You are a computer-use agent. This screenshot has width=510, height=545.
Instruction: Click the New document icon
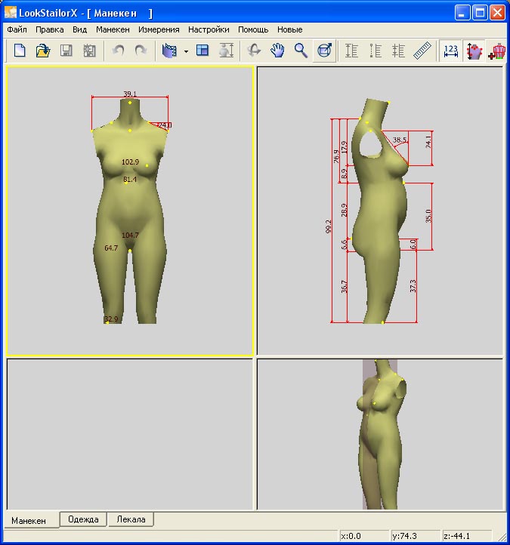click(x=20, y=51)
